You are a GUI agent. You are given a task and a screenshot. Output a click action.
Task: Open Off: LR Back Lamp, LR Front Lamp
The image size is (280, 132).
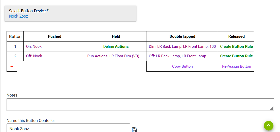pyautogui.click(x=177, y=56)
